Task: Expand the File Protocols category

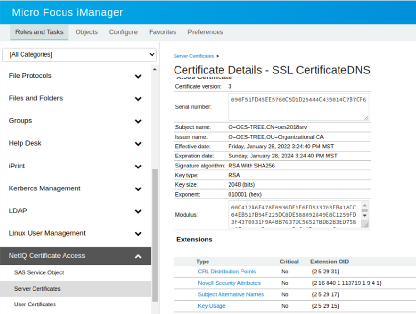Action: pos(138,76)
